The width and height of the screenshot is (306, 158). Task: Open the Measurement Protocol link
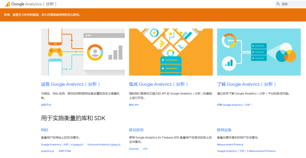click(x=230, y=144)
